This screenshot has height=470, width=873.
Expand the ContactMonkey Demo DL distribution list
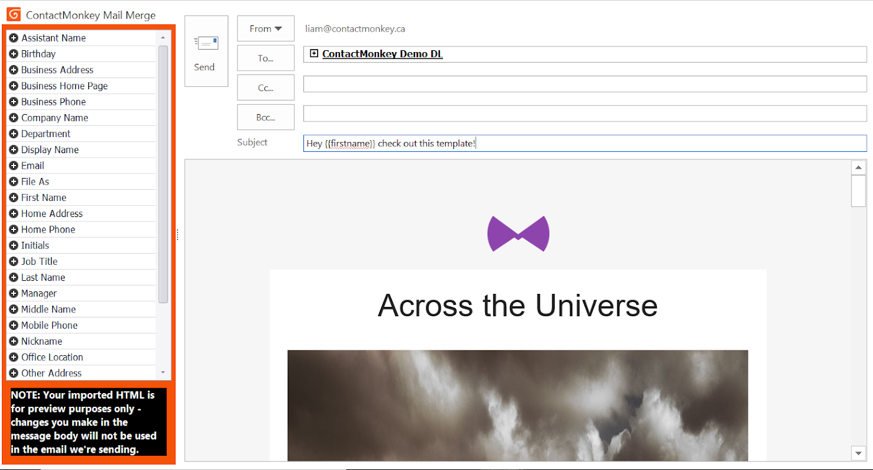314,54
